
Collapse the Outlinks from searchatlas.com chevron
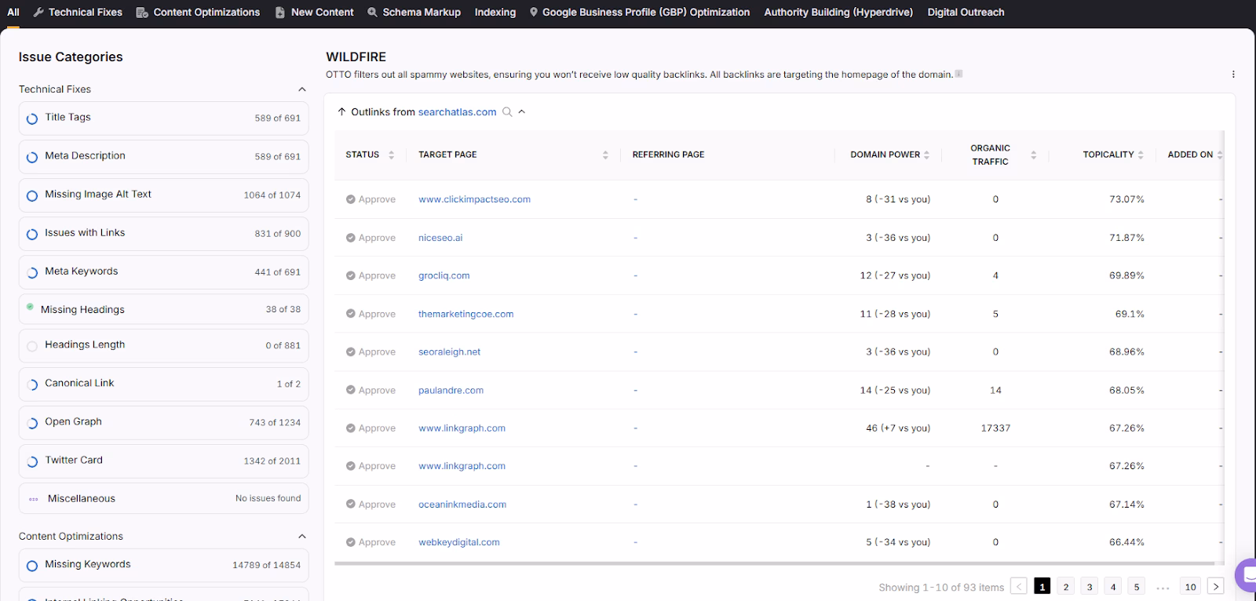click(x=522, y=112)
